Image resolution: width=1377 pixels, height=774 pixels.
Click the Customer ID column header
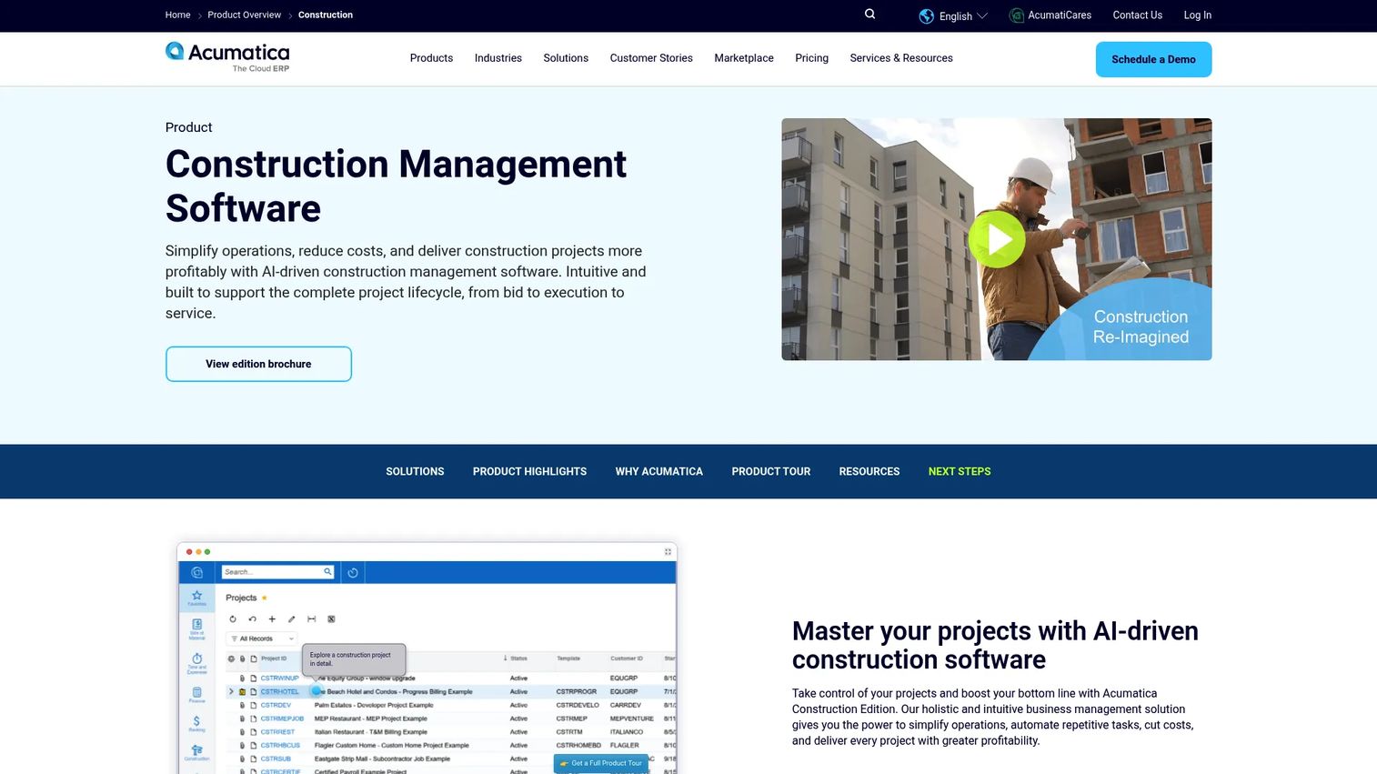tap(627, 658)
